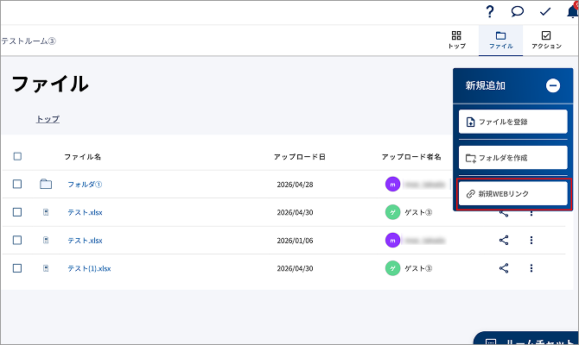Open the help question mark icon
Viewport: 579px width, 345px height.
pos(490,11)
